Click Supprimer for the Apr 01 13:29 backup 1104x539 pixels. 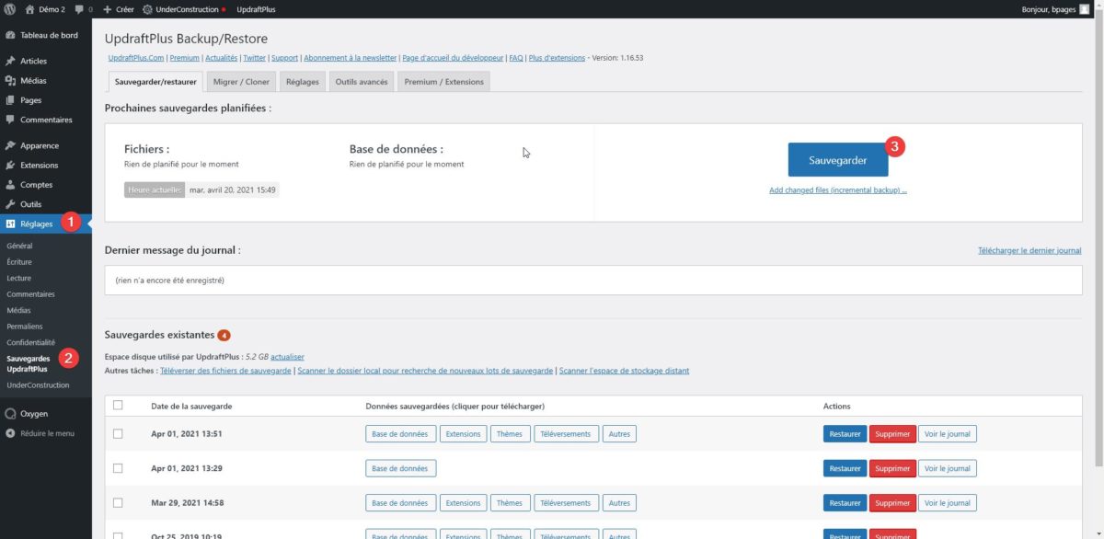pyautogui.click(x=892, y=468)
